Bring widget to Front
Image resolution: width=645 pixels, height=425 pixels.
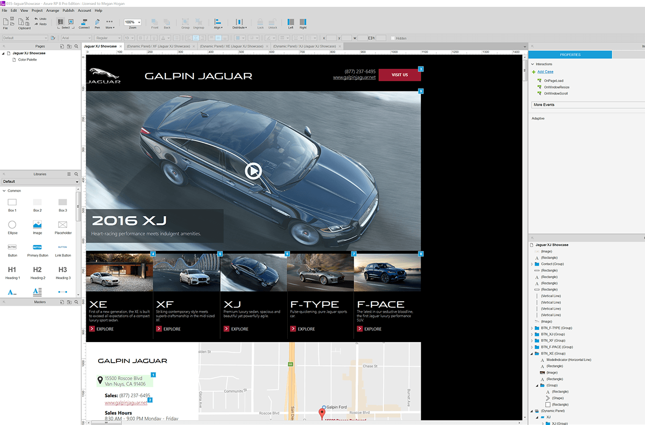[155, 23]
